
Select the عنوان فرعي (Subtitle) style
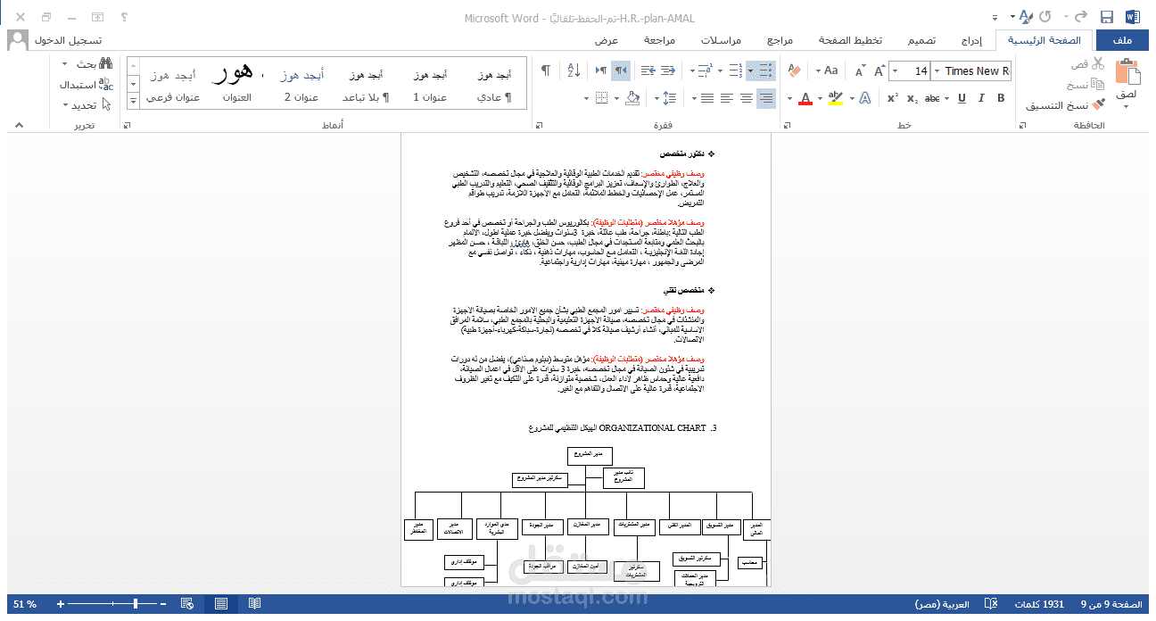173,86
